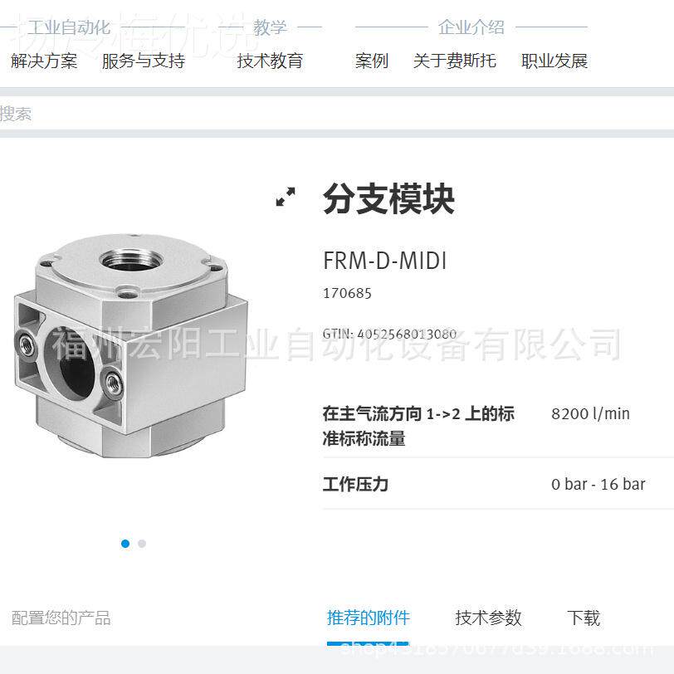This screenshot has height=674, width=674.
Task: Open the 解决方案 menu
Action: tap(44, 61)
